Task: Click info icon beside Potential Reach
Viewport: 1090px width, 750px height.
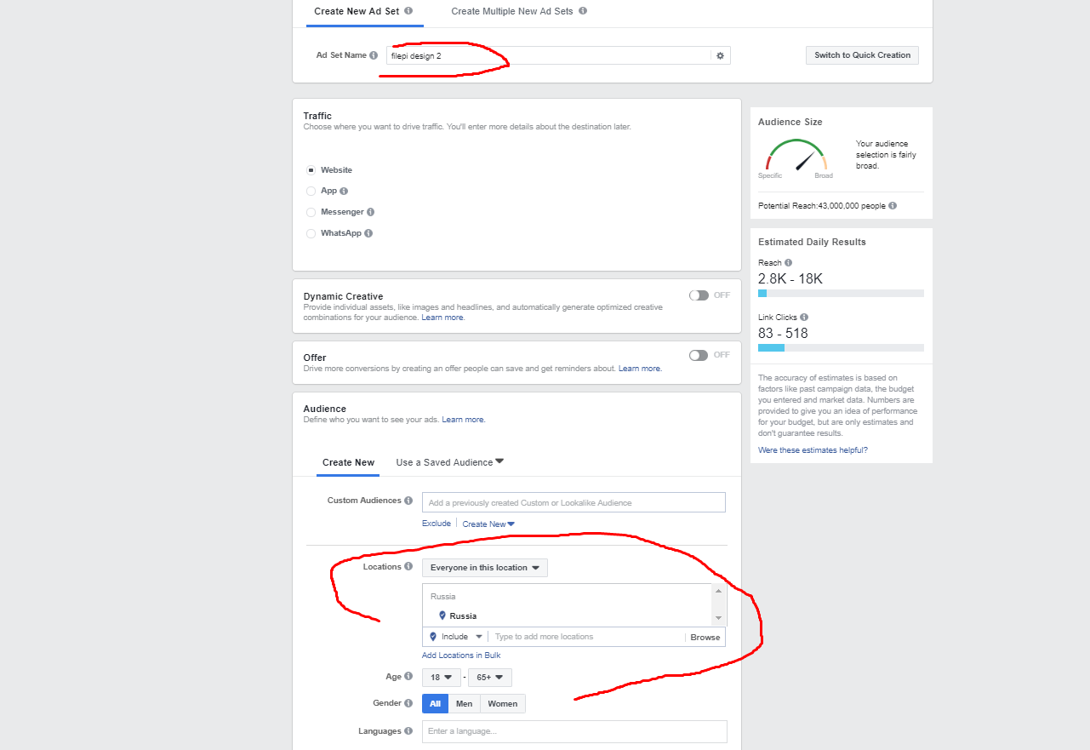Action: [x=892, y=206]
